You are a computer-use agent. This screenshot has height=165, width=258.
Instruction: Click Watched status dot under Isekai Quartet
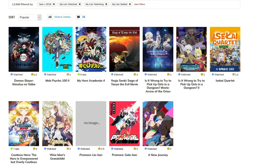(213, 74)
